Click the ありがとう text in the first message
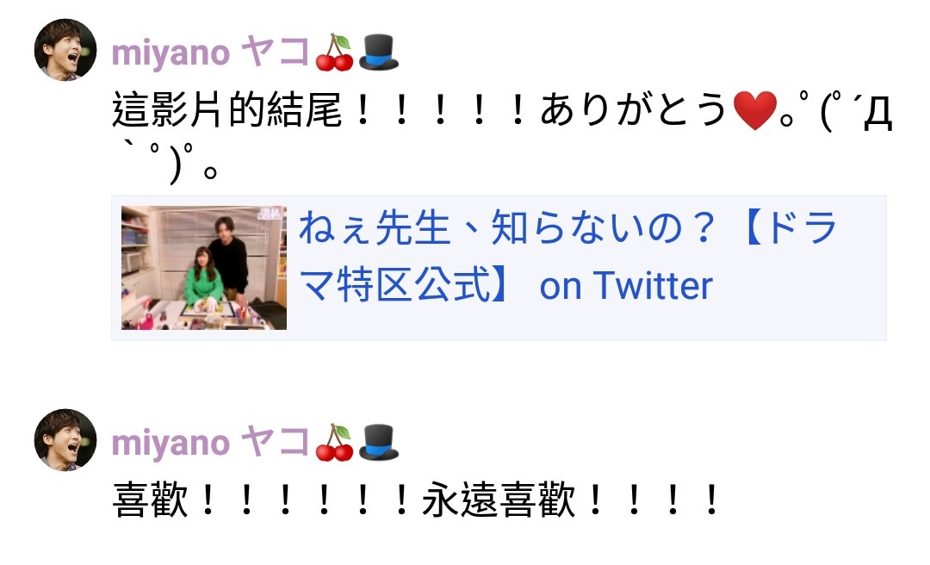The image size is (930, 565). 633,110
